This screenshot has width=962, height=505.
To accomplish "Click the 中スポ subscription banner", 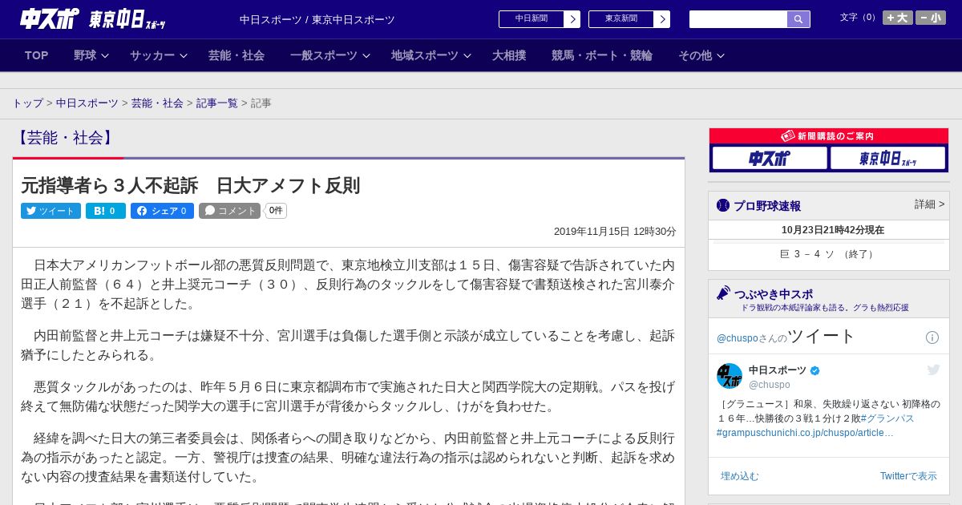I will click(770, 158).
